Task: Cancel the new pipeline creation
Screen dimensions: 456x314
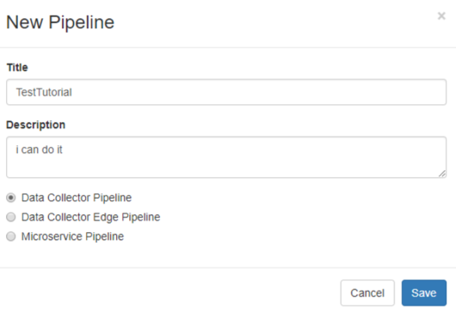Action: (367, 292)
